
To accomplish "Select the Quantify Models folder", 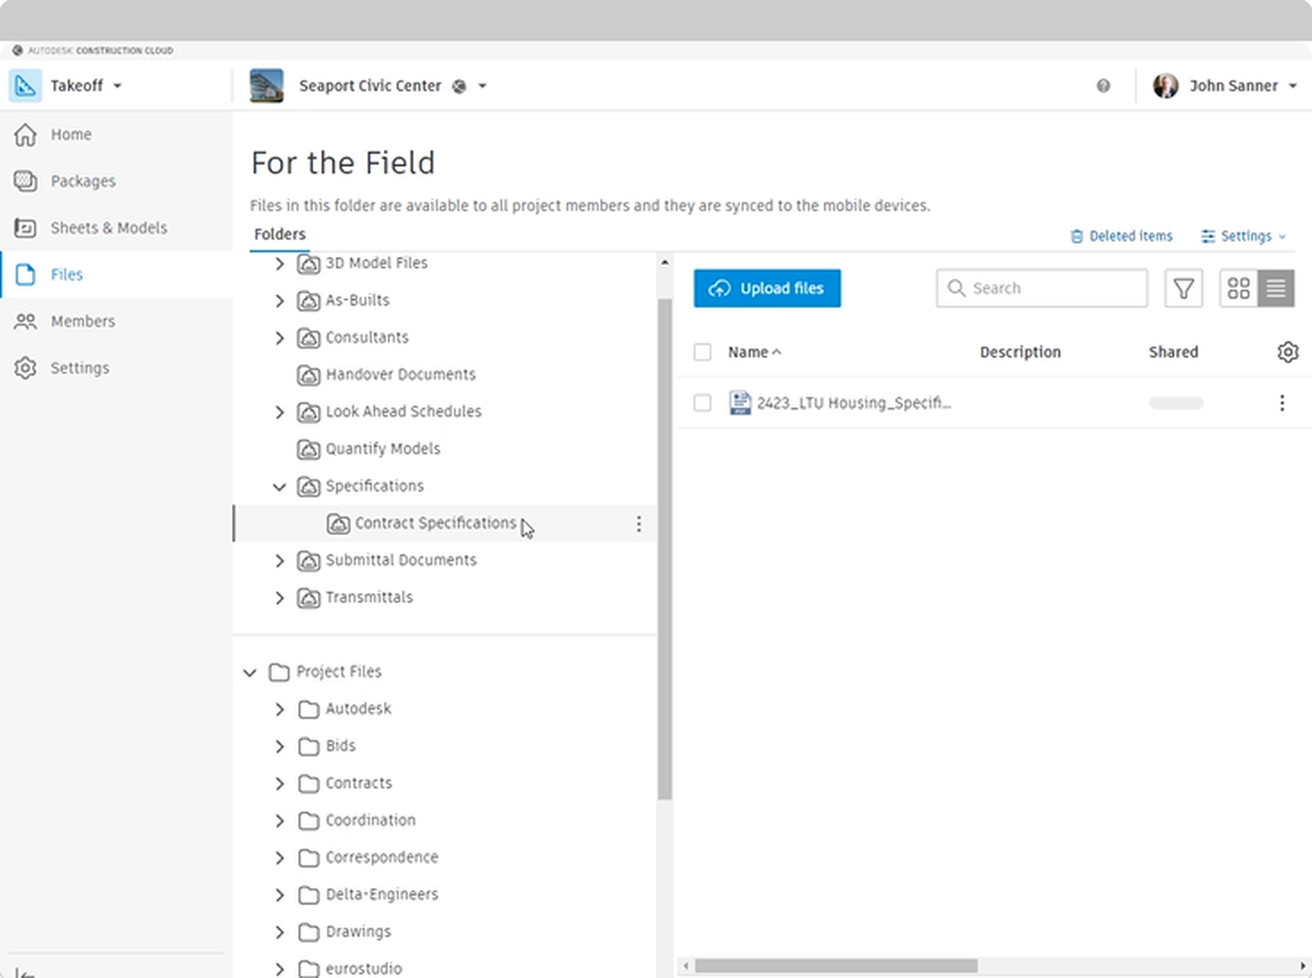I will coord(383,449).
